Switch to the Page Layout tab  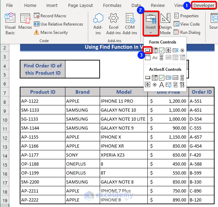point(80,5)
